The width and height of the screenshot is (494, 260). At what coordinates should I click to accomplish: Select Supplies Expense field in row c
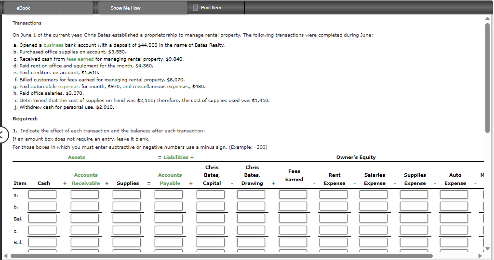(414, 231)
